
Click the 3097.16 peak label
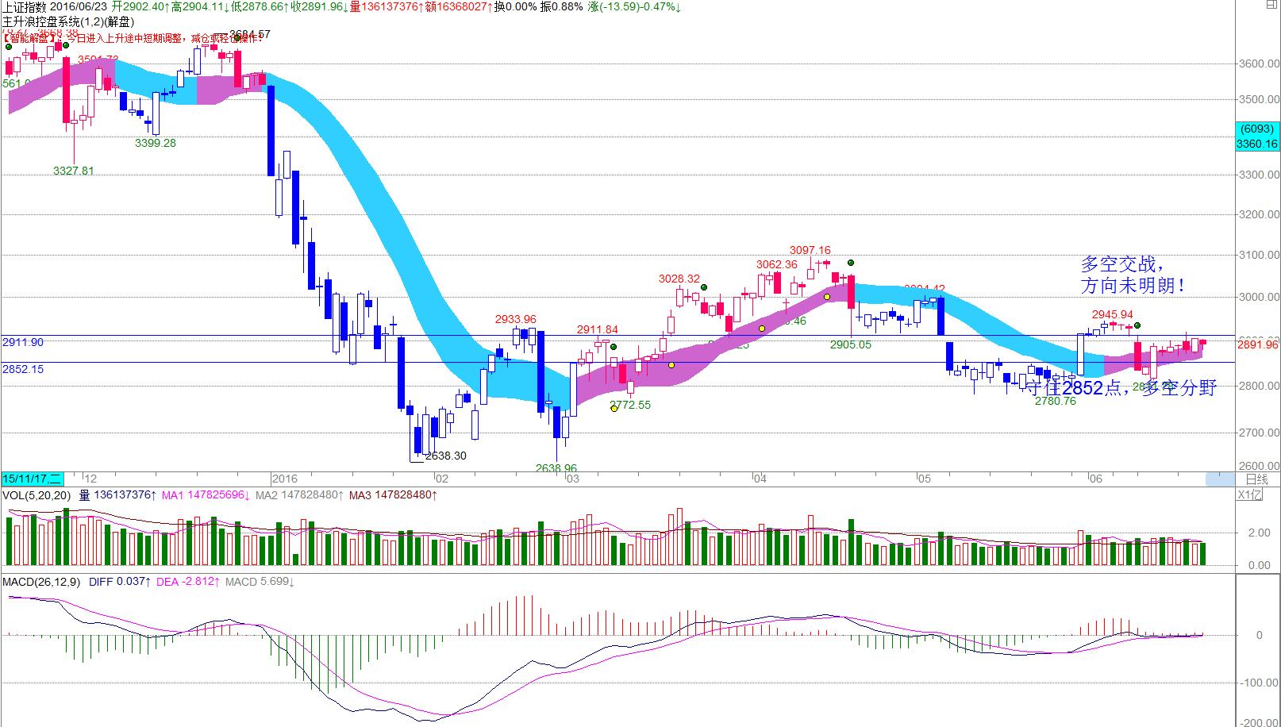coord(810,250)
